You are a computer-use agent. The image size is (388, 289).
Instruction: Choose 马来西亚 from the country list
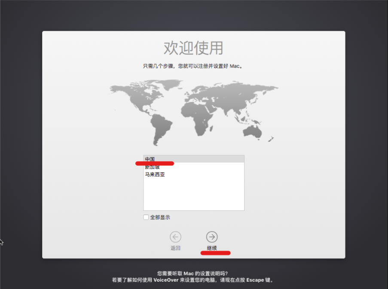pos(194,175)
